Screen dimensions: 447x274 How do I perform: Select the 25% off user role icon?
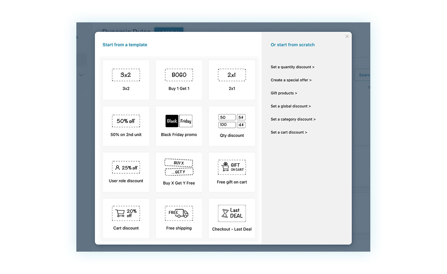(x=126, y=167)
